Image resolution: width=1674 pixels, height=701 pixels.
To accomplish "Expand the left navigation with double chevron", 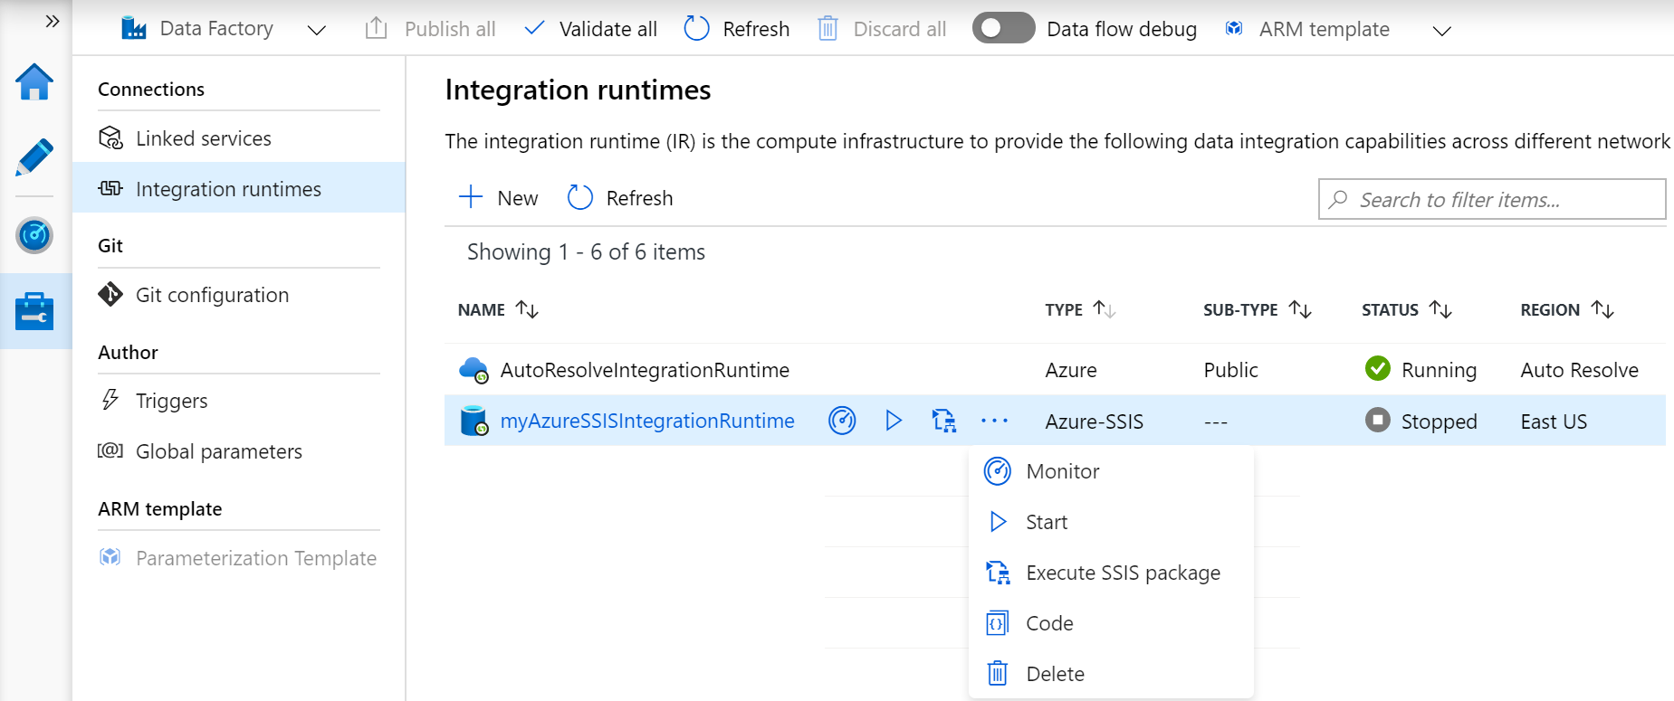I will coord(53,21).
